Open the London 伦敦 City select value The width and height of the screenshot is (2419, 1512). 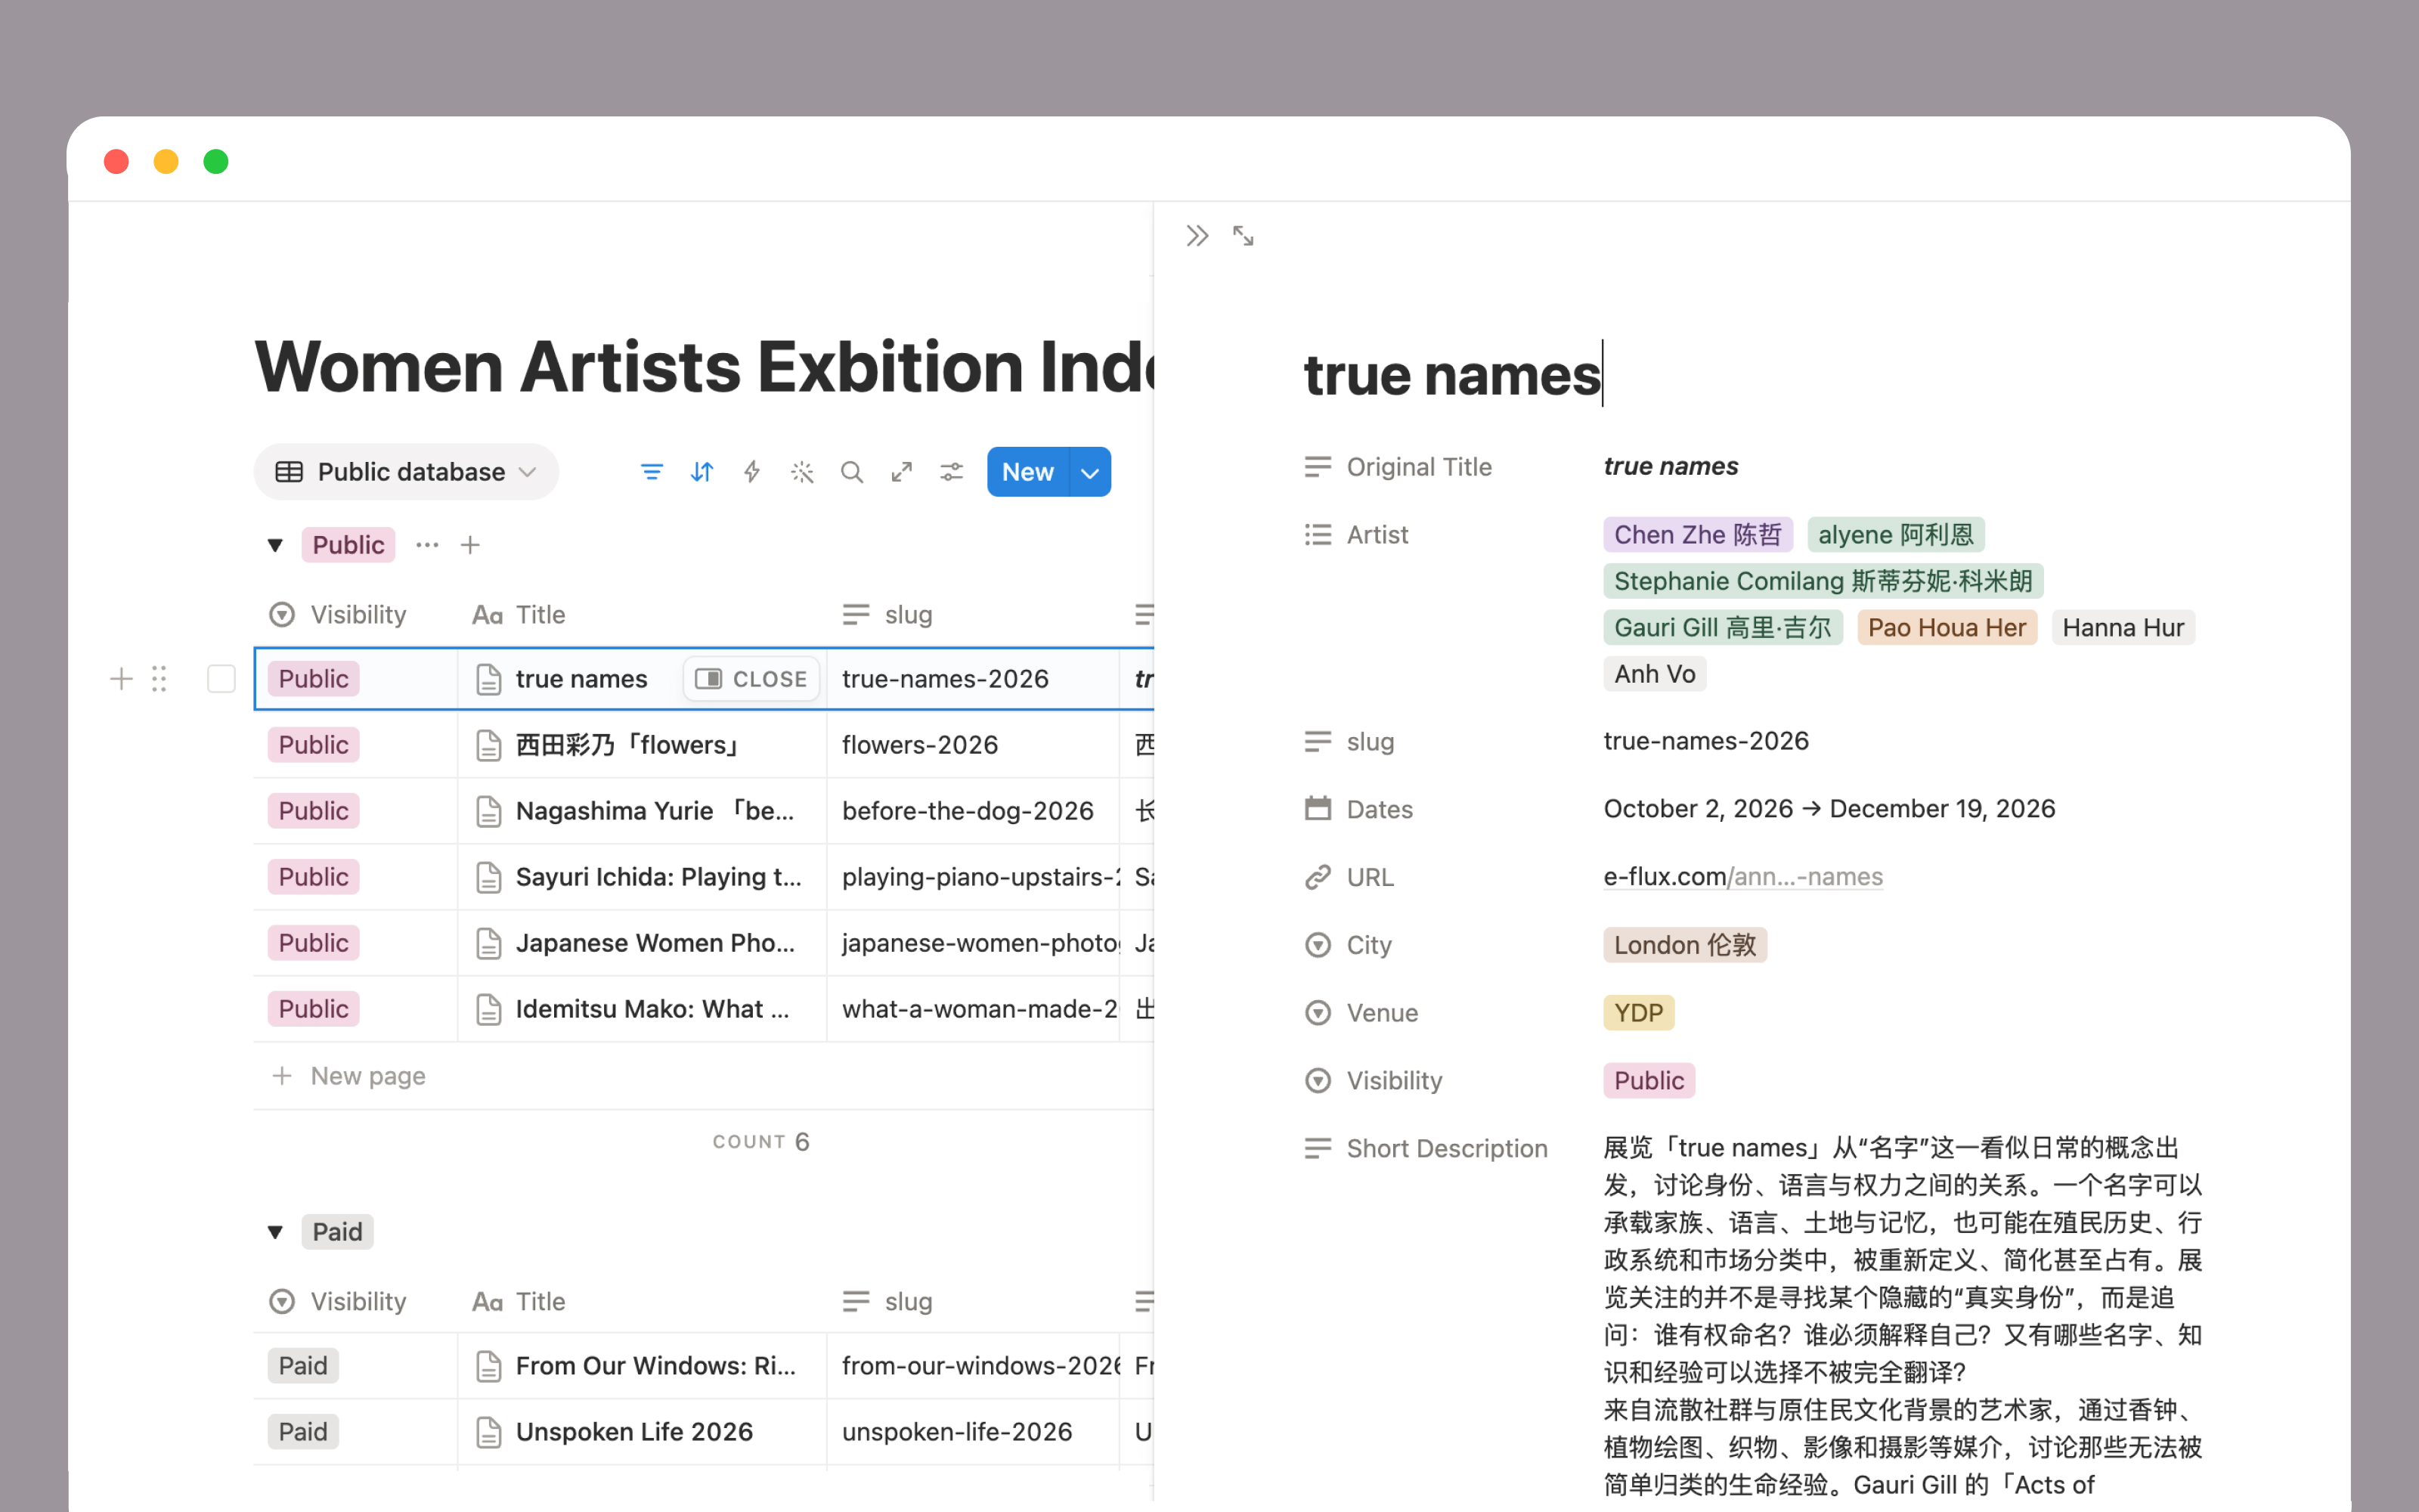click(x=1685, y=945)
